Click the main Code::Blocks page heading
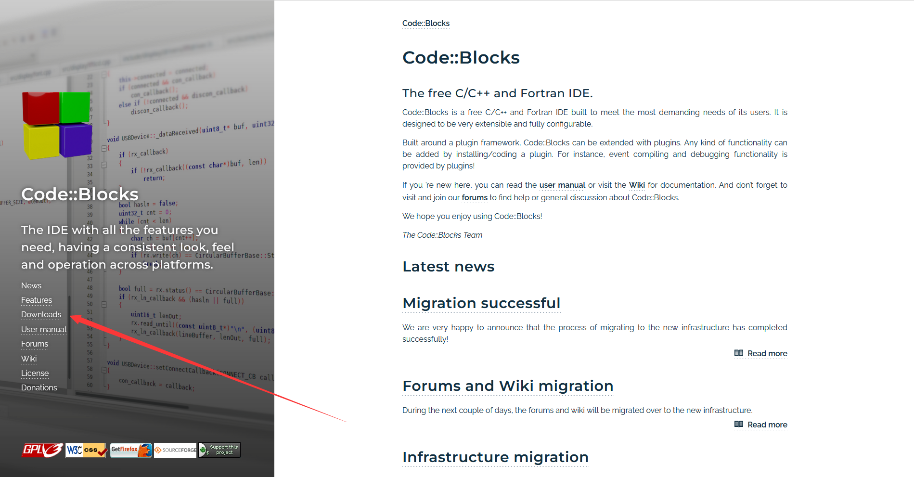The image size is (914, 477). coord(461,57)
